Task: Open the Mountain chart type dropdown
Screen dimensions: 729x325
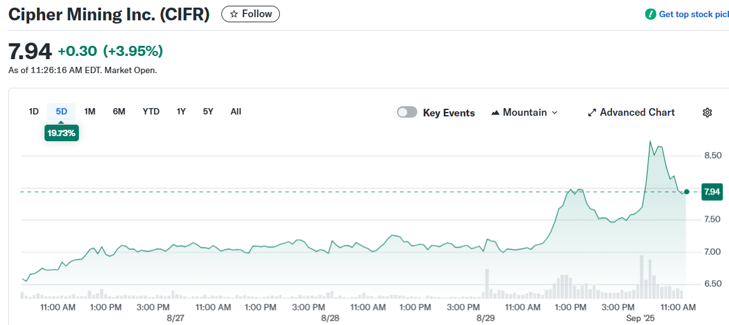Action: [x=524, y=113]
